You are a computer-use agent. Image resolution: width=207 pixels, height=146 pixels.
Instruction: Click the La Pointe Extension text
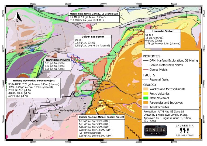coord(90,133)
